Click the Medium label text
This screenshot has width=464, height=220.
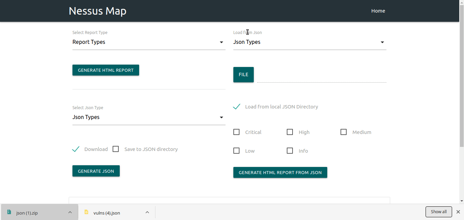click(x=362, y=132)
